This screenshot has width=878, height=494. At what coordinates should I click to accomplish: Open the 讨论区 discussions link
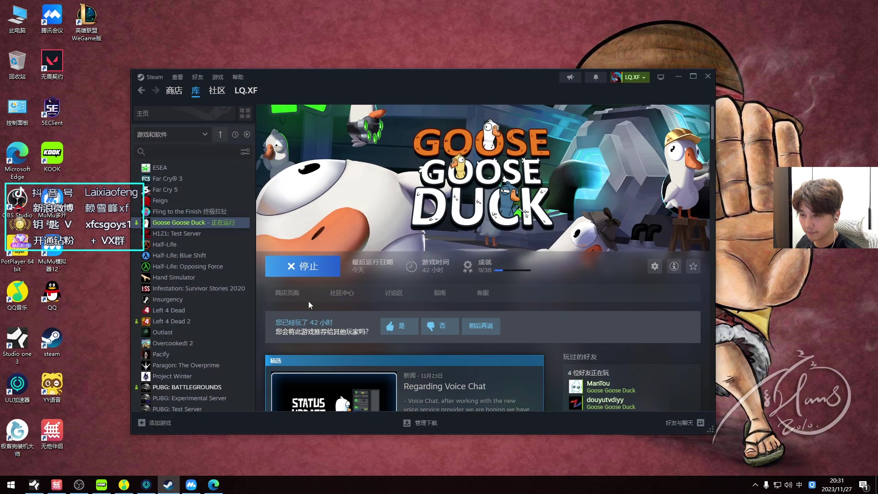(x=394, y=293)
